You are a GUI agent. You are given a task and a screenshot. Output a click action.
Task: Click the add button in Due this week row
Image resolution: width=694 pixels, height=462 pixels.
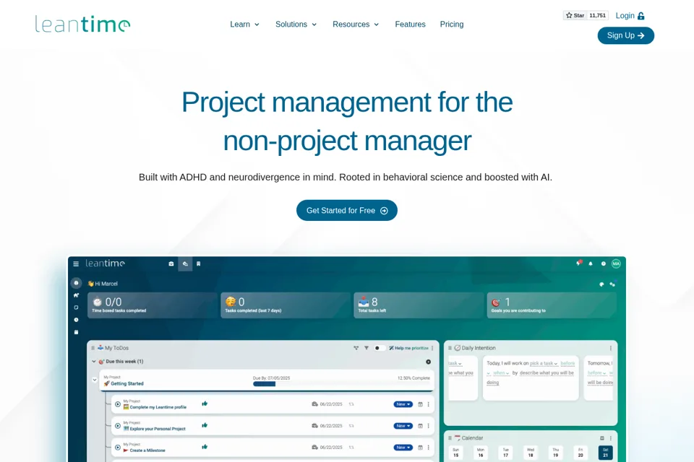click(429, 362)
